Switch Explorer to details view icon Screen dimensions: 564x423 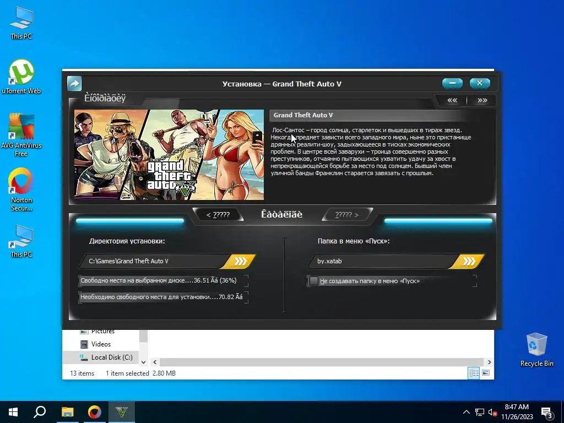474,373
